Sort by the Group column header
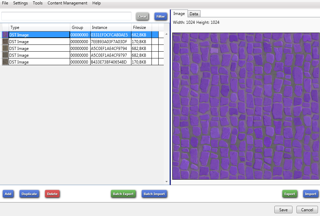 80,28
